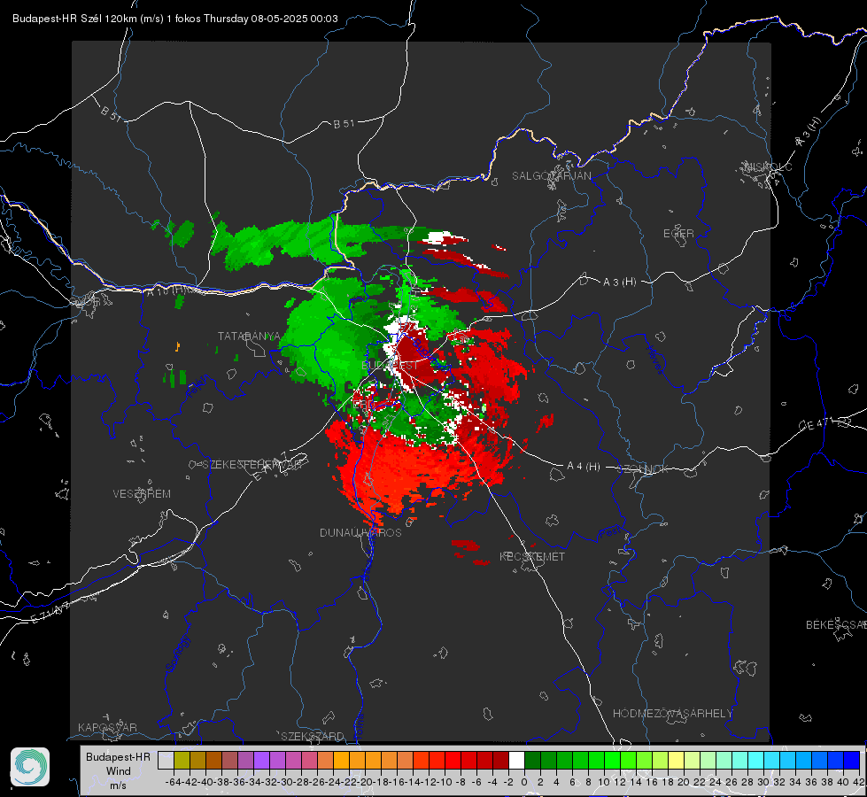This screenshot has height=797, width=867.
Task: Click the SZÉKESFEHÉRVÁR city label
Action: (252, 465)
